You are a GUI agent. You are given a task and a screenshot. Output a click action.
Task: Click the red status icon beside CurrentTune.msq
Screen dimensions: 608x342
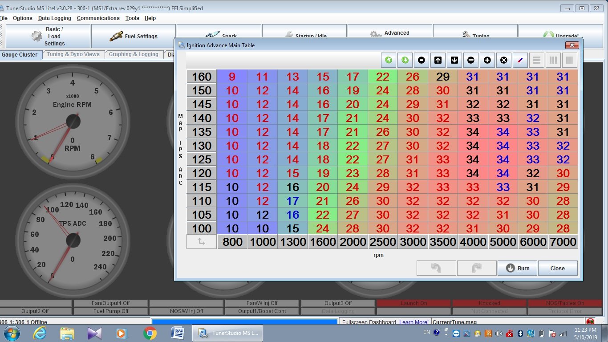click(x=590, y=322)
